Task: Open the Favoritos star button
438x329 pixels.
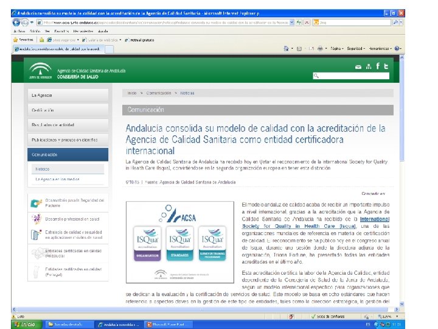Action: click(x=24, y=40)
